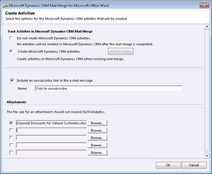
Task: Click the 5120 kilobytes file size note
Action: click(x=56, y=112)
